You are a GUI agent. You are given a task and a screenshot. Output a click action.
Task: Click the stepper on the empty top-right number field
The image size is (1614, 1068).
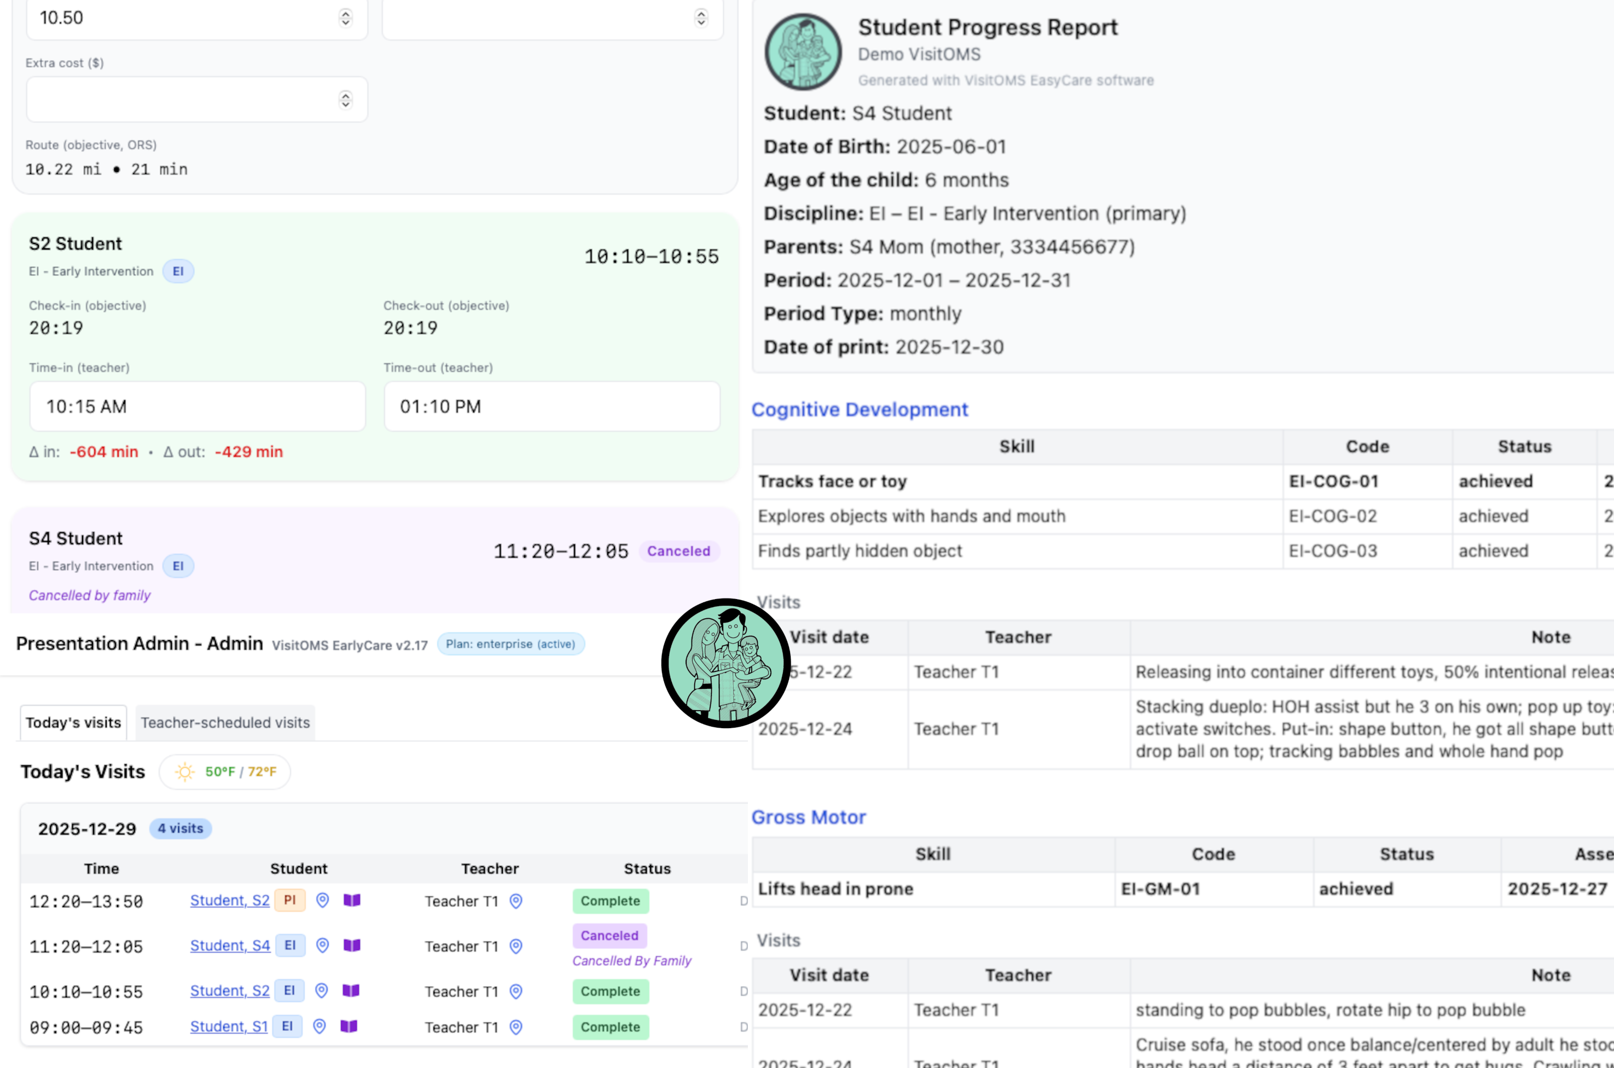[701, 19]
